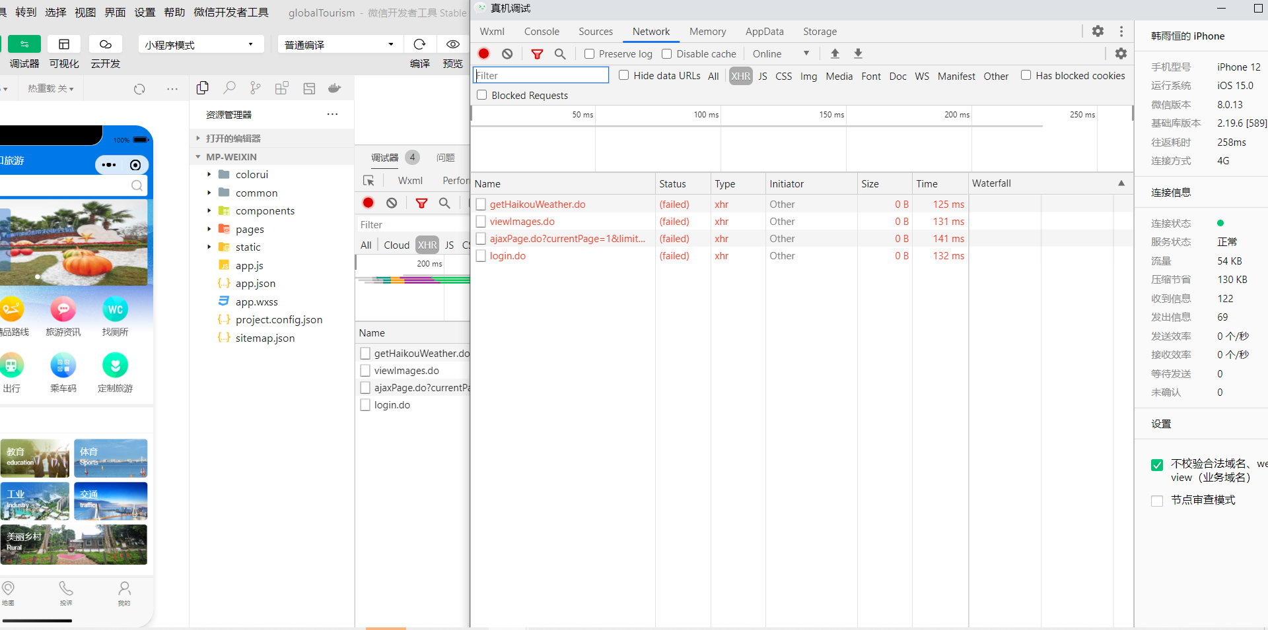Switch to the Storage tab

click(x=820, y=32)
